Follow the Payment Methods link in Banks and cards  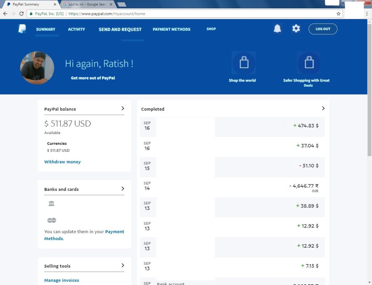point(84,235)
